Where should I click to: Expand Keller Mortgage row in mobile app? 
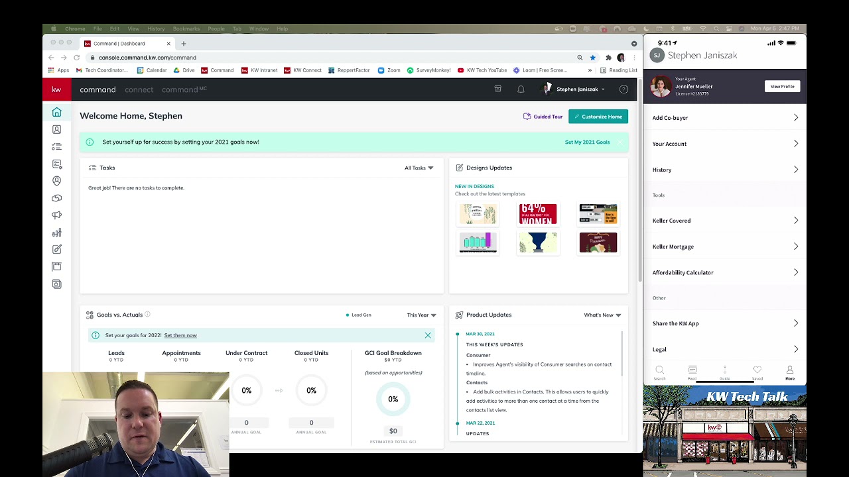725,246
